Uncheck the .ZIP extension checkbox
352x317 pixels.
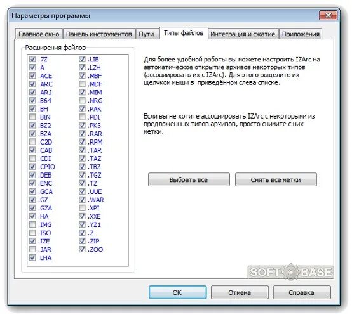point(82,241)
